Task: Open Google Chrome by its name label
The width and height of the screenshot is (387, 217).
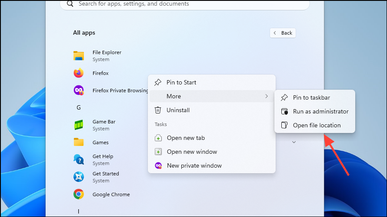Action: [x=111, y=194]
